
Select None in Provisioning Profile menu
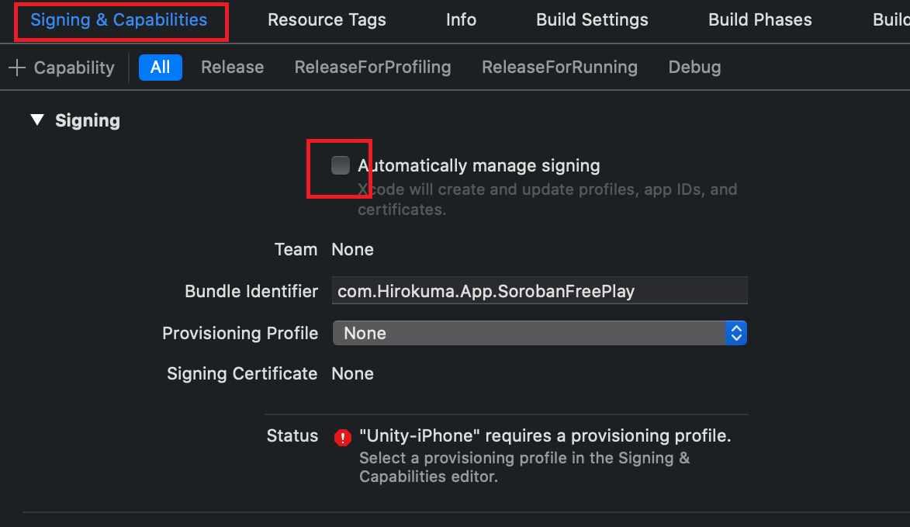pyautogui.click(x=364, y=333)
